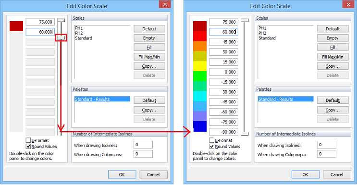
Task: Click the 0.000 field in right dialog
Action: click(223, 72)
